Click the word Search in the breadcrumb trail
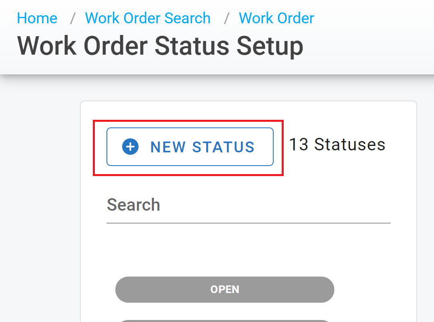434x322 pixels. tap(187, 18)
